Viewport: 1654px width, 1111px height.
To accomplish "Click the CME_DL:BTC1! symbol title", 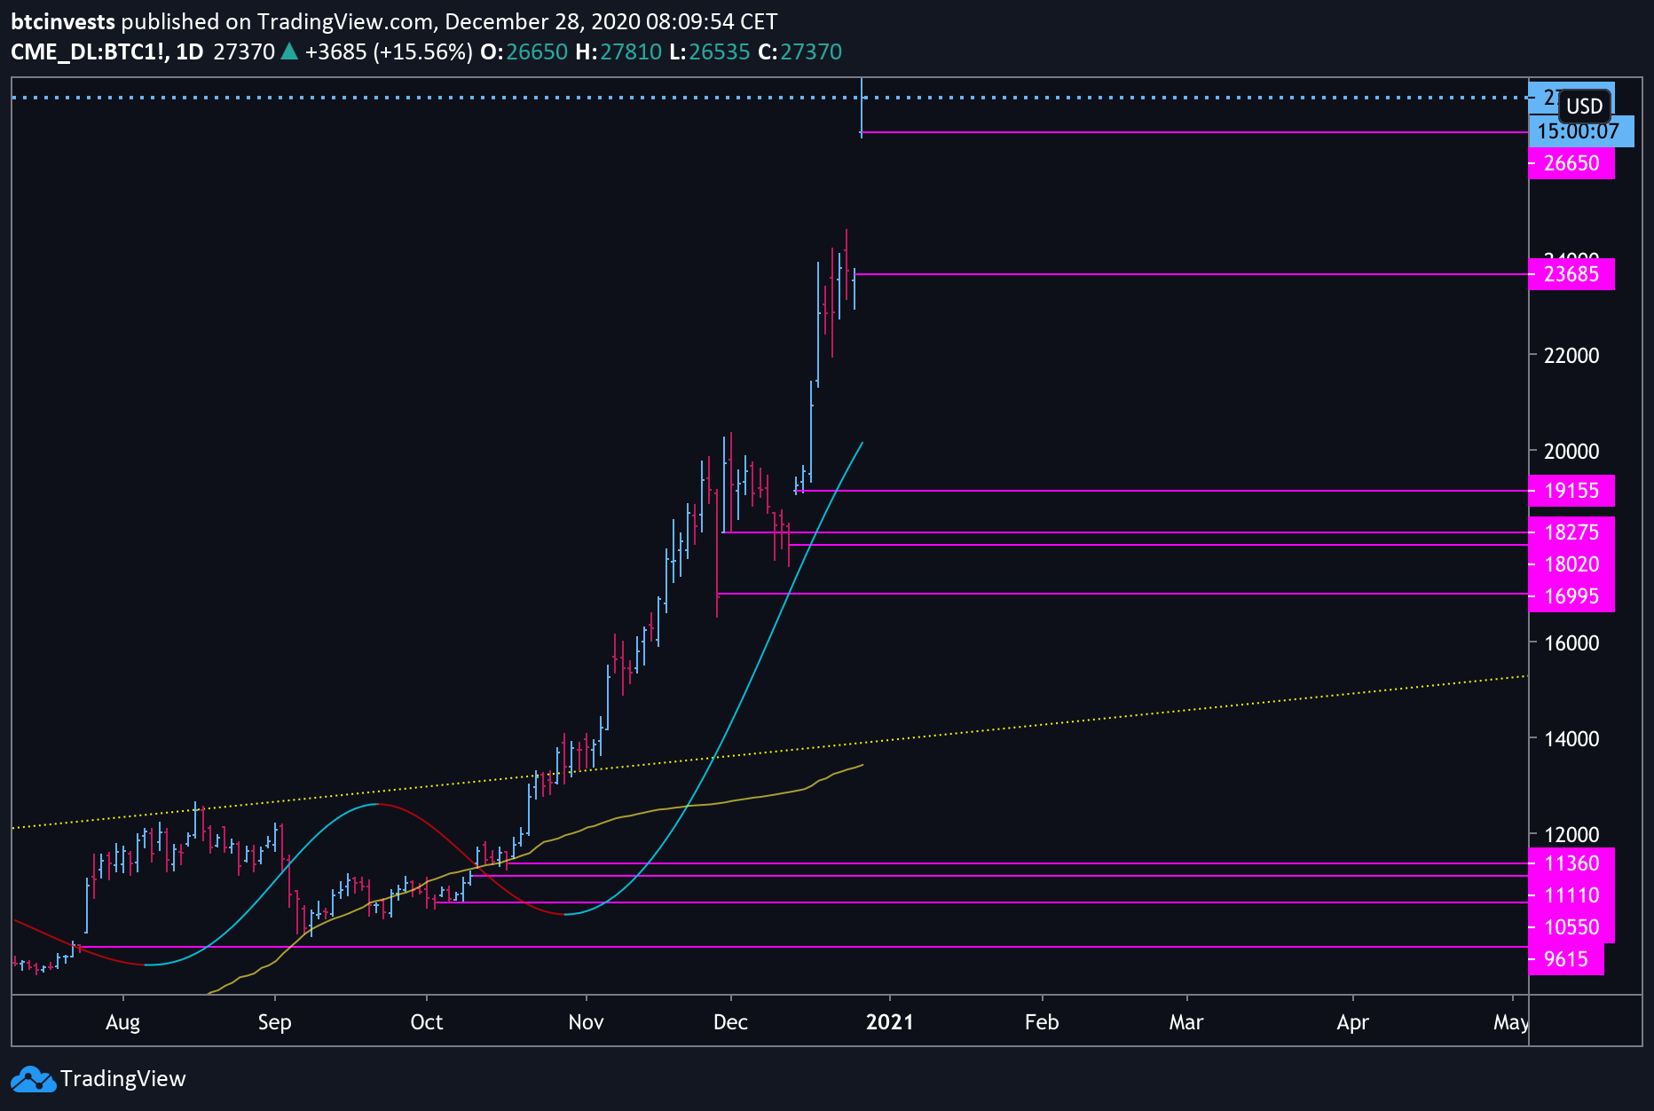I will [x=90, y=51].
